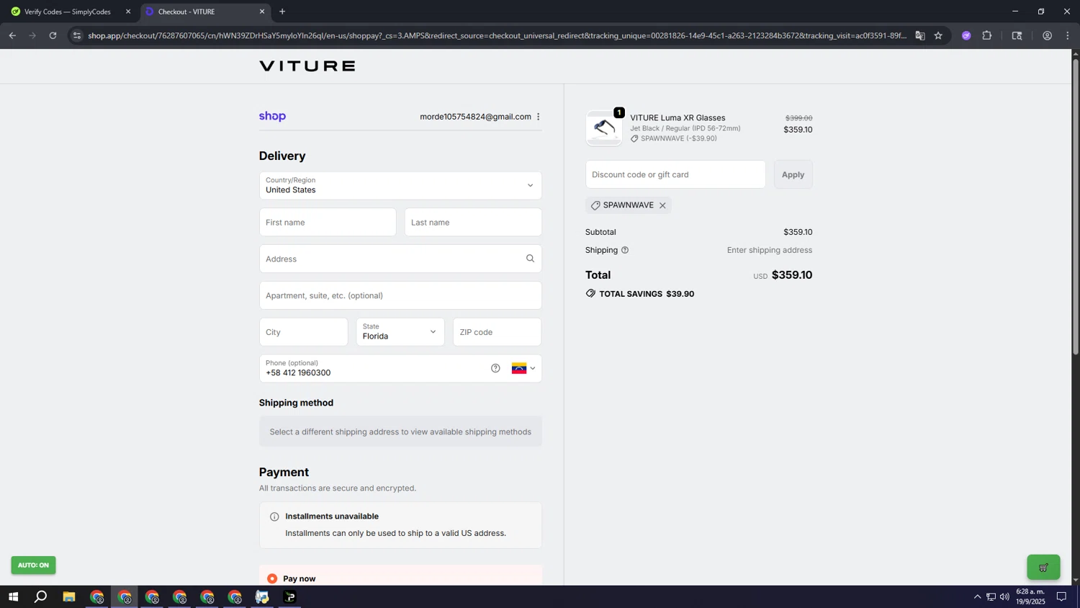Click the taskbar clock showing 6:28 a. m.
Image resolution: width=1080 pixels, height=608 pixels.
[1030, 596]
